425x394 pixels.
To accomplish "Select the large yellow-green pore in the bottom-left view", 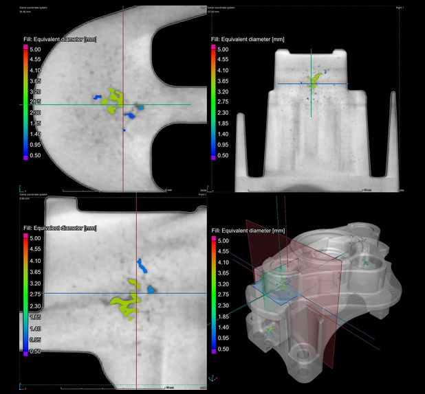I will (121, 305).
